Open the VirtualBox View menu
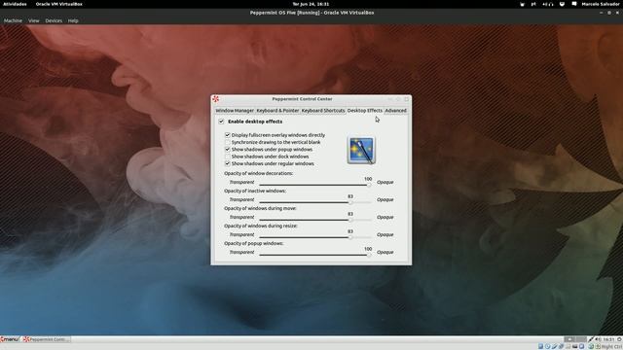The height and width of the screenshot is (350, 623). pos(34,20)
